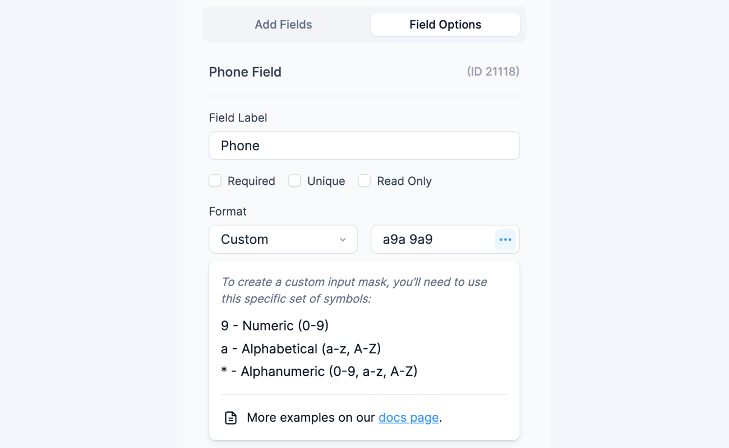Focus the Field Label input showing Phone
The image size is (729, 448).
(364, 145)
